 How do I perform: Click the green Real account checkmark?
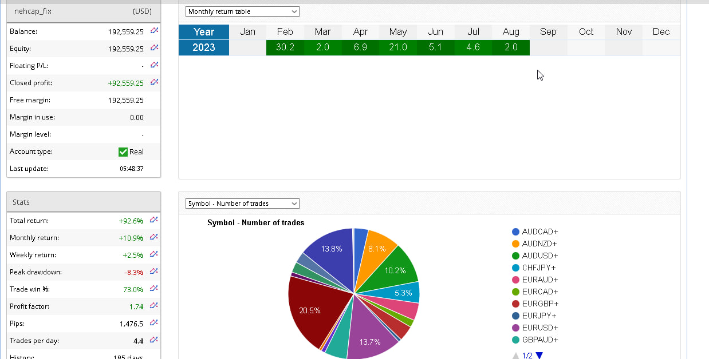click(123, 151)
